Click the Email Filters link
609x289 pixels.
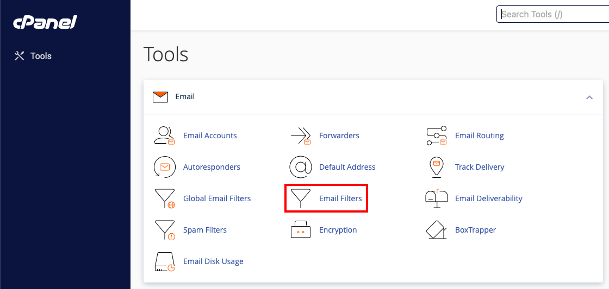(340, 198)
